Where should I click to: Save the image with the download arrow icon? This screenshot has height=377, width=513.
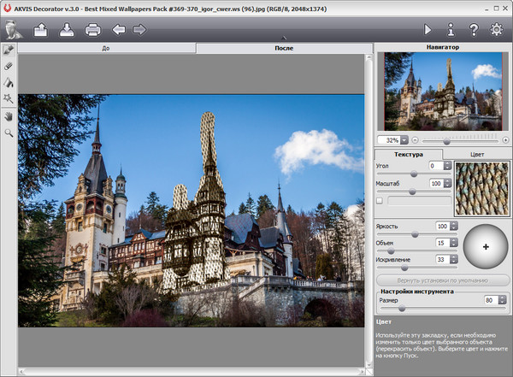pos(67,31)
